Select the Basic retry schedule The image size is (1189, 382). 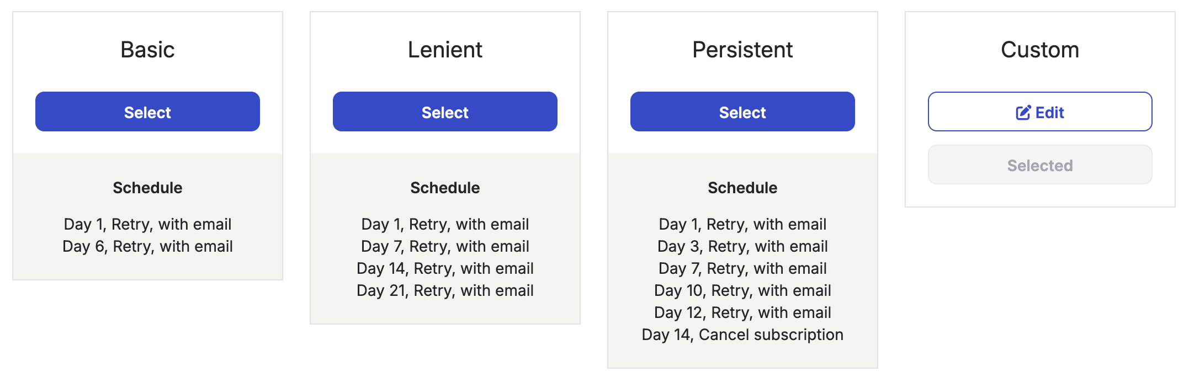[x=147, y=112]
